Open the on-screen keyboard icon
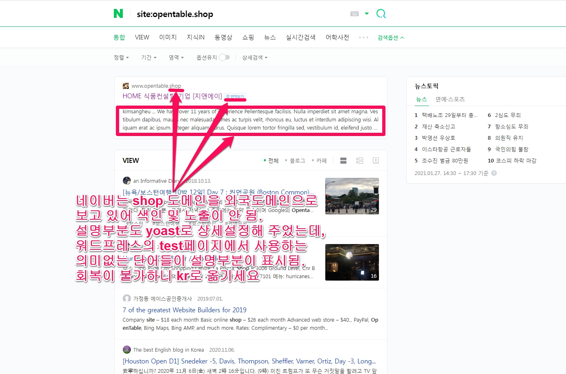The image size is (566, 374). click(x=355, y=14)
